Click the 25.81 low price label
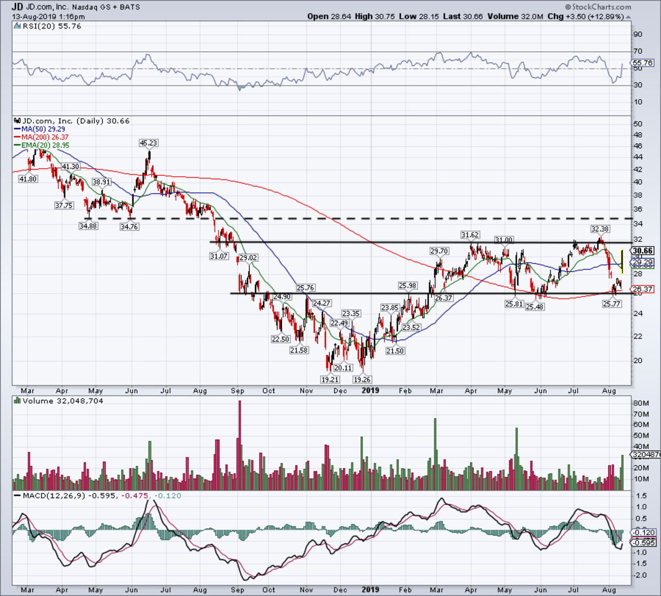 (514, 304)
